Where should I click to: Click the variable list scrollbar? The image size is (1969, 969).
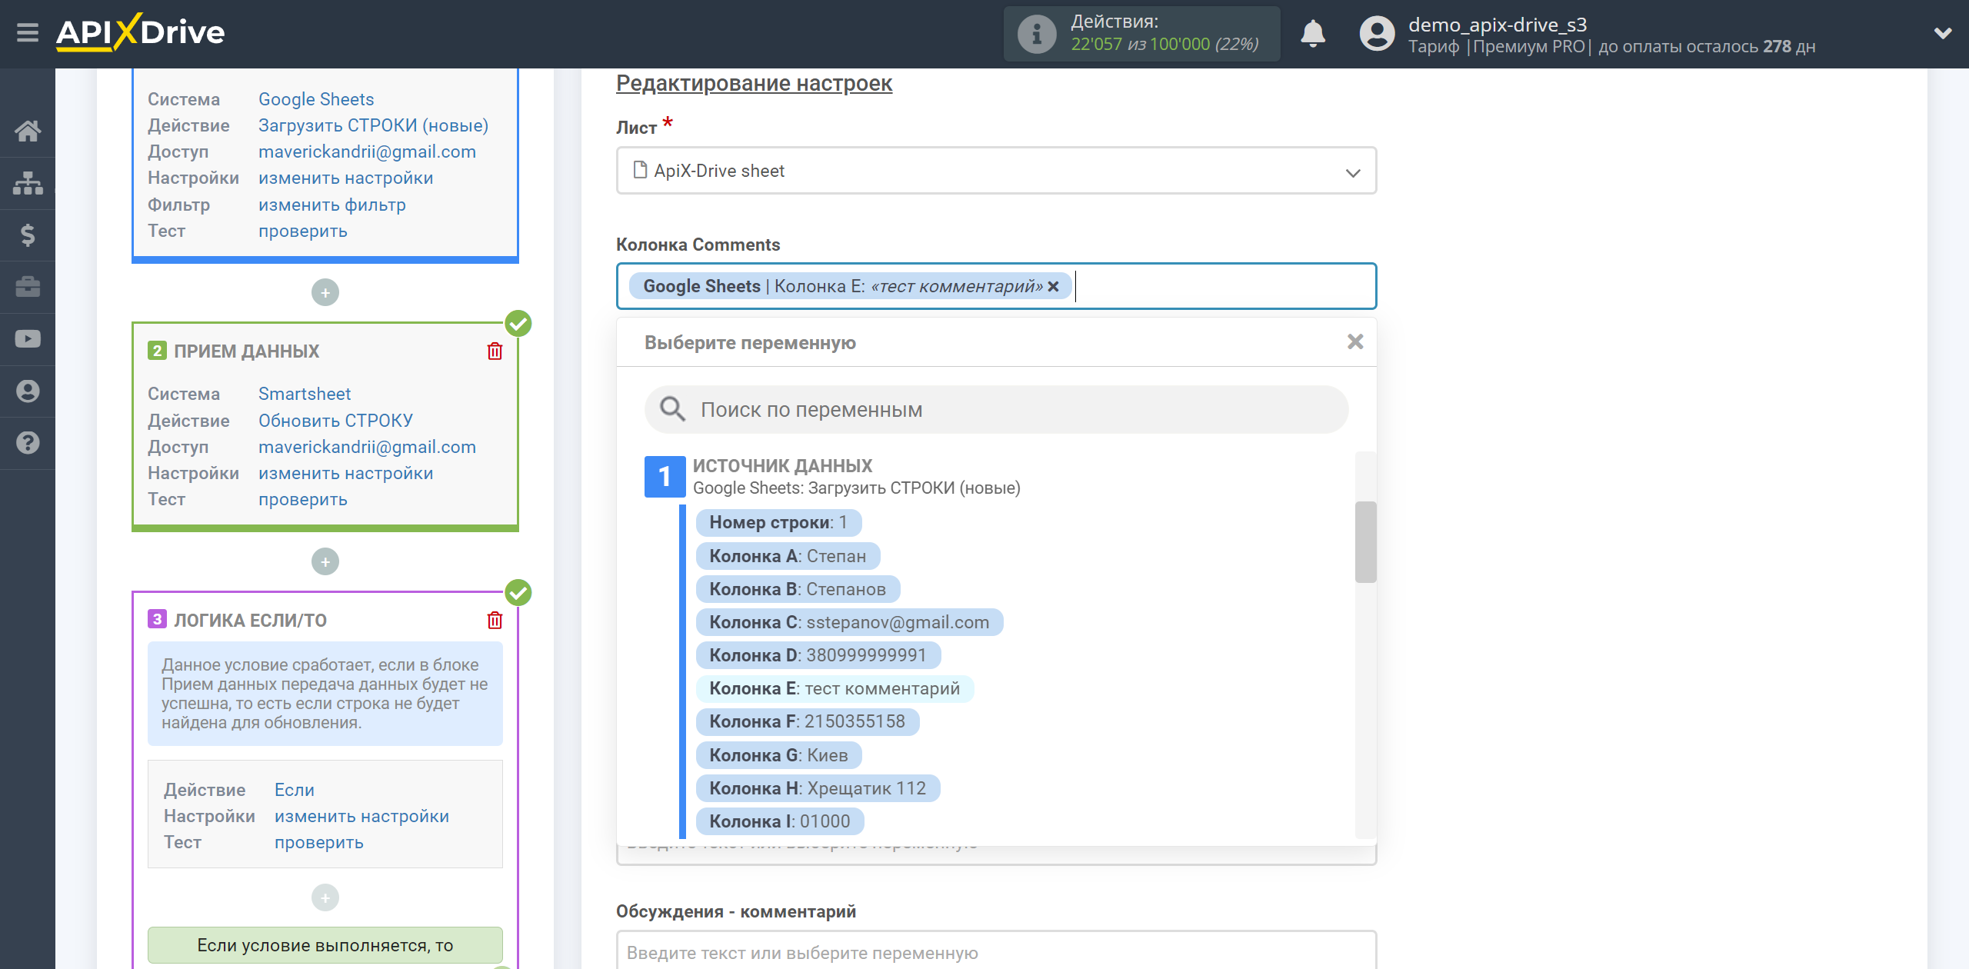(1365, 541)
